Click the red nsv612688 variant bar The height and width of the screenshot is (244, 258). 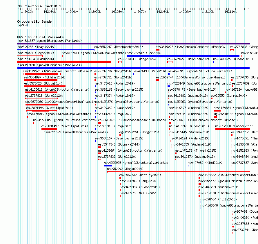point(232,129)
